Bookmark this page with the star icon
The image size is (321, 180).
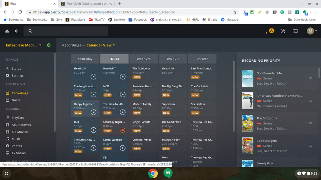click(x=235, y=12)
